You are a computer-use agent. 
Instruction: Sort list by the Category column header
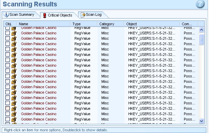[x=111, y=24]
